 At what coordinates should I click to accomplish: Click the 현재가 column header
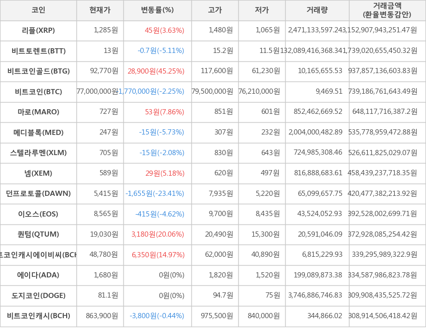tap(100, 10)
